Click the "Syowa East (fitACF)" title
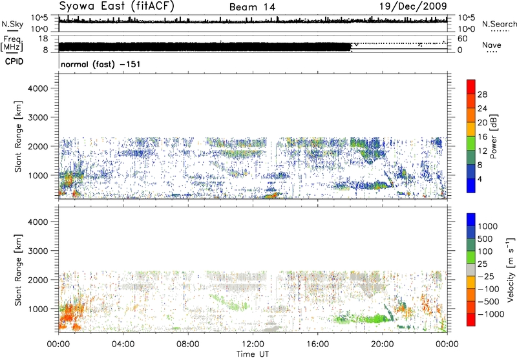The height and width of the screenshot is (358, 517). pos(117,6)
